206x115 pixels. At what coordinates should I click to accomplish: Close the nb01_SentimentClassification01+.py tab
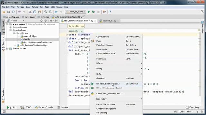[x=95, y=21]
